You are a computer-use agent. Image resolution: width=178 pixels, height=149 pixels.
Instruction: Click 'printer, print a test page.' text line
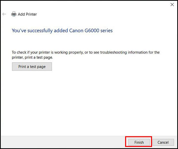(x=32, y=57)
